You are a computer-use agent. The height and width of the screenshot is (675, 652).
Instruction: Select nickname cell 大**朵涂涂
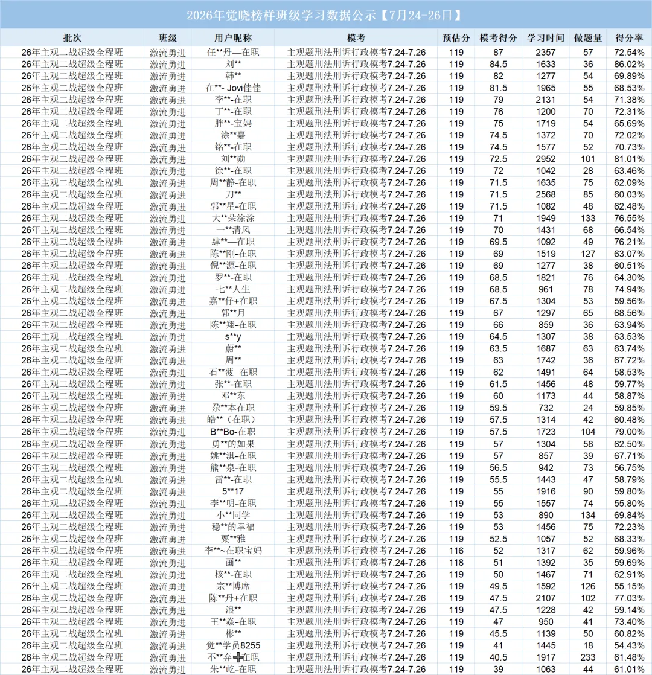pos(233,218)
